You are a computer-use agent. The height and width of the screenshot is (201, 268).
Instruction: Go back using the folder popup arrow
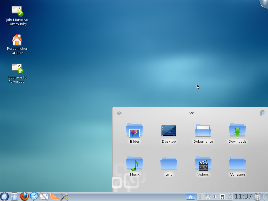click(x=119, y=113)
